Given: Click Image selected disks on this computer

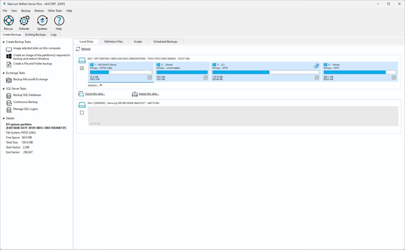Looking at the screenshot, I should [x=37, y=48].
